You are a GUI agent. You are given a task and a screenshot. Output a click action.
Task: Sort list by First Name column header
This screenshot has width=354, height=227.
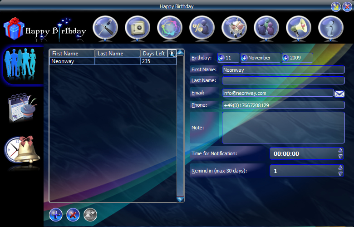point(72,54)
